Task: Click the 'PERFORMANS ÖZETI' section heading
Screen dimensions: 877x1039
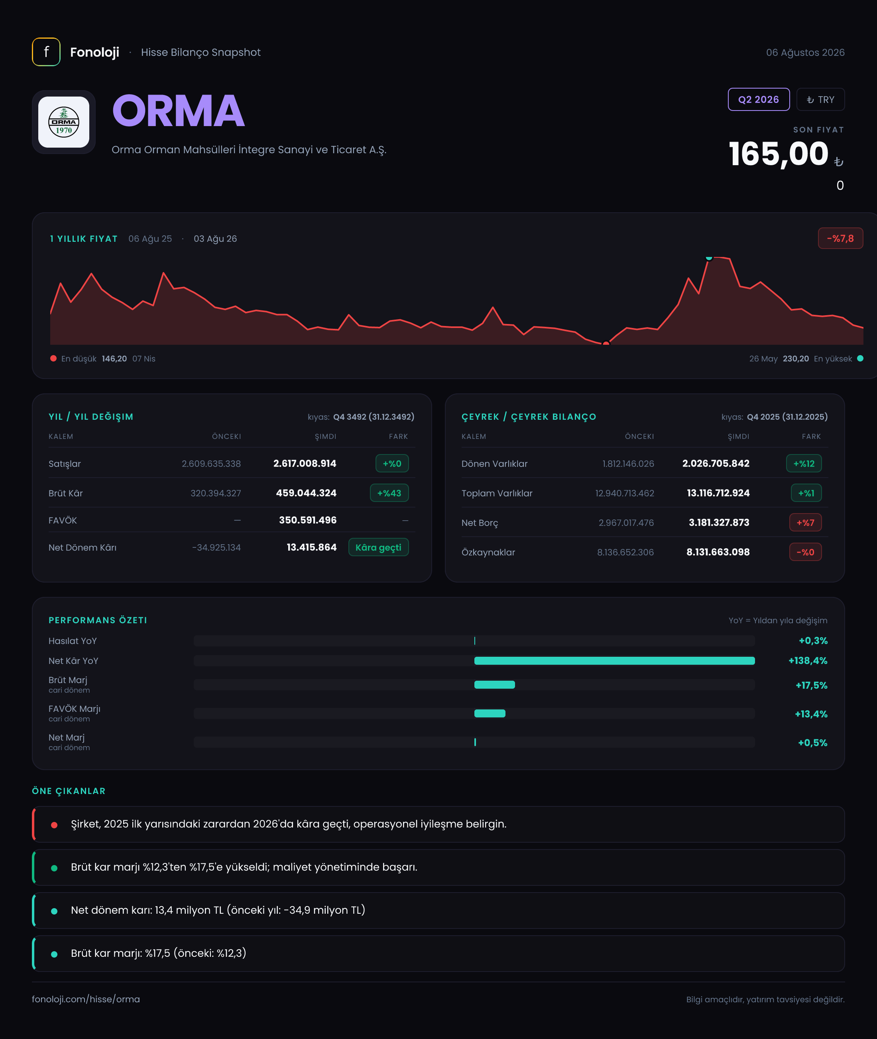Action: 98,620
